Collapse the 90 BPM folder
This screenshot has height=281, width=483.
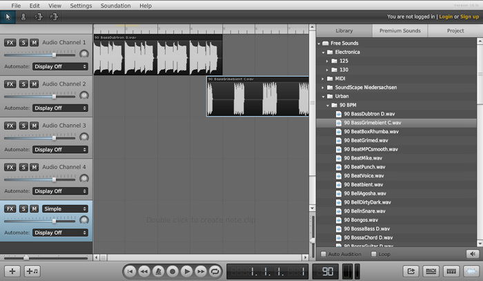coord(328,106)
